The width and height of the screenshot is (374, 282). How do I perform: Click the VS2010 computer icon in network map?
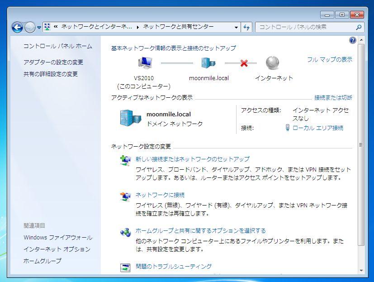coord(145,63)
